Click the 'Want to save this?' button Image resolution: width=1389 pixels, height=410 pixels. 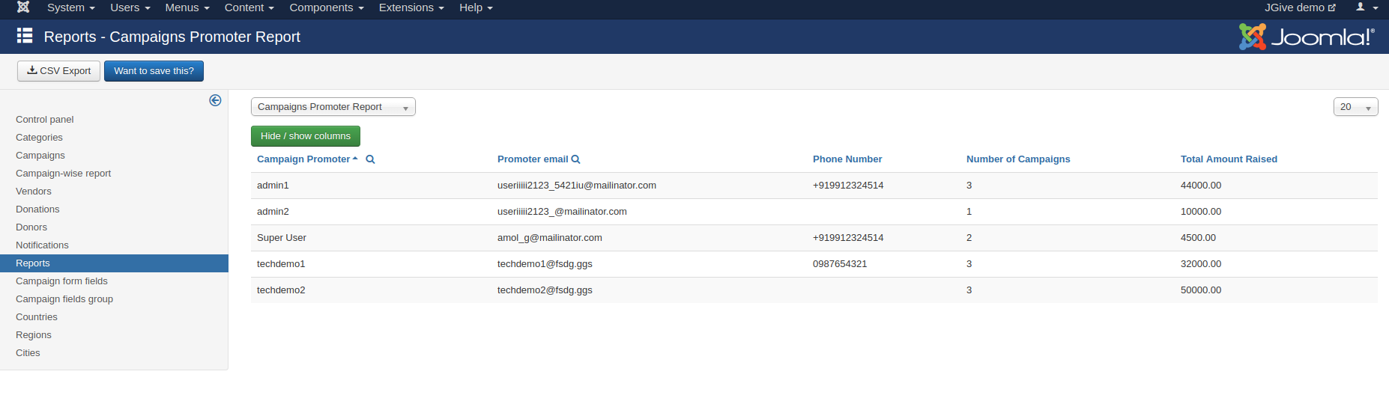pyautogui.click(x=154, y=71)
